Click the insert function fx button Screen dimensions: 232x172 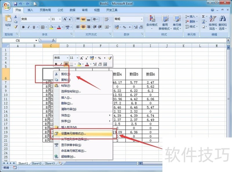[53, 40]
